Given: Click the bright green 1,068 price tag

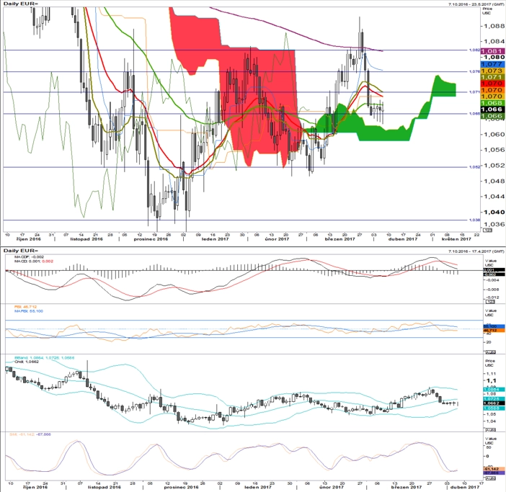Looking at the screenshot, I should pyautogui.click(x=493, y=103).
